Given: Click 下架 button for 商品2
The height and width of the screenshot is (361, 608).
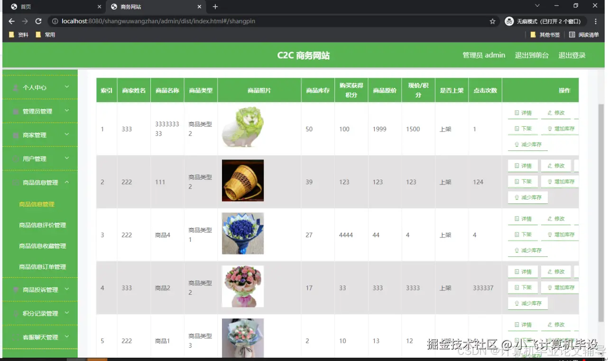Looking at the screenshot, I should (523, 288).
